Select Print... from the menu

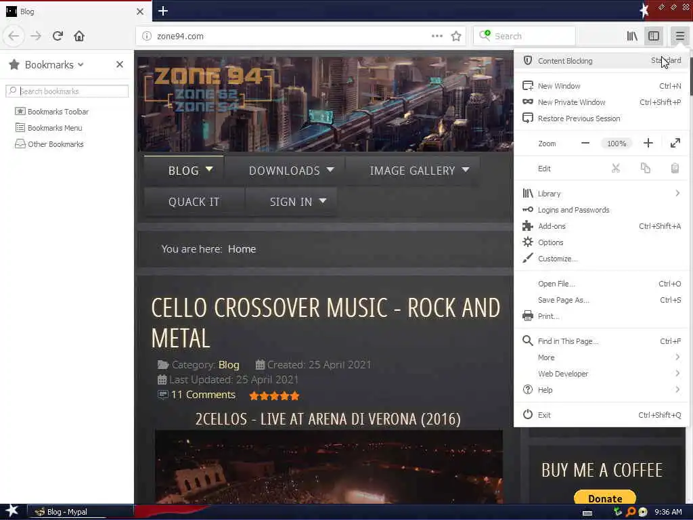click(x=601, y=316)
